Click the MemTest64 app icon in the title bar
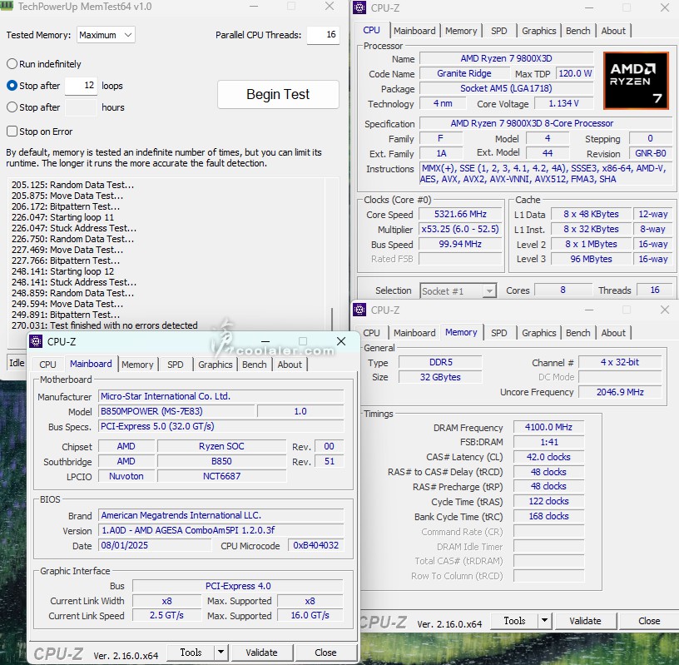 [7, 6]
